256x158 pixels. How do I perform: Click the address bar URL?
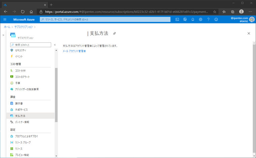click(127, 12)
